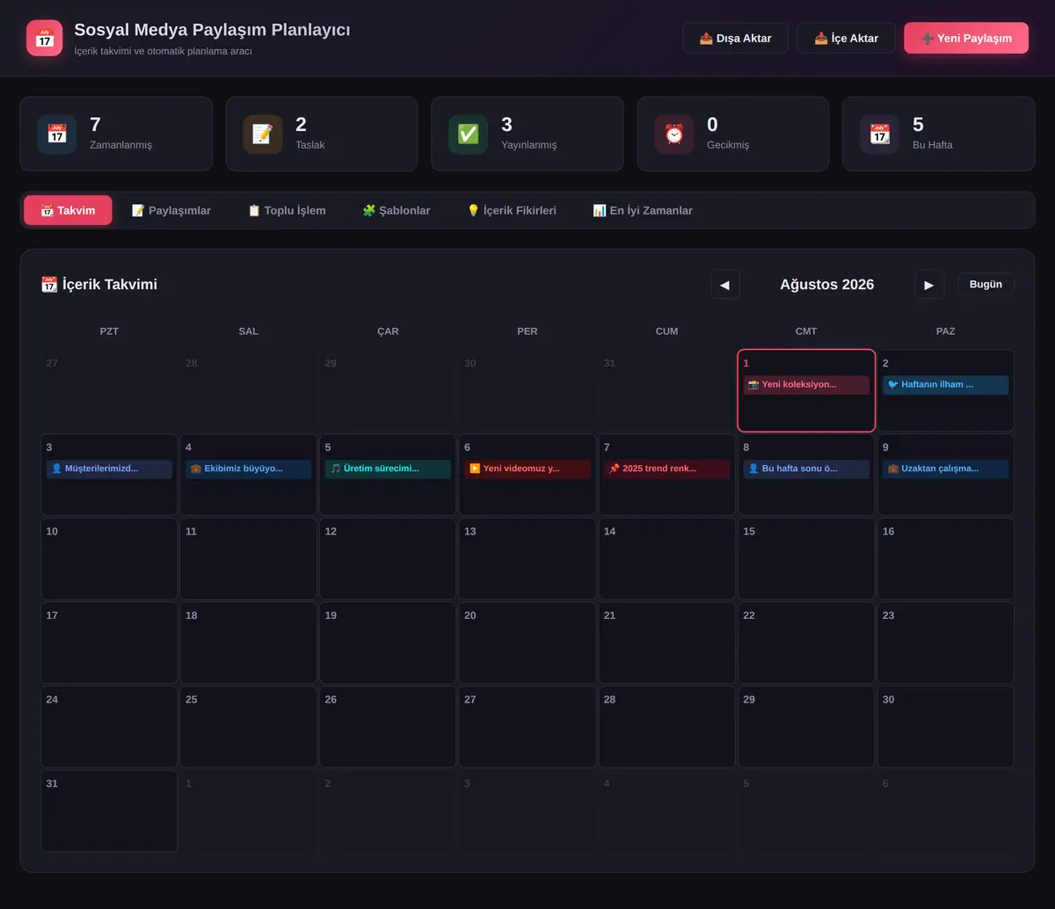The width and height of the screenshot is (1055, 909).
Task: Select the August 15 calendar cell
Action: click(x=806, y=559)
